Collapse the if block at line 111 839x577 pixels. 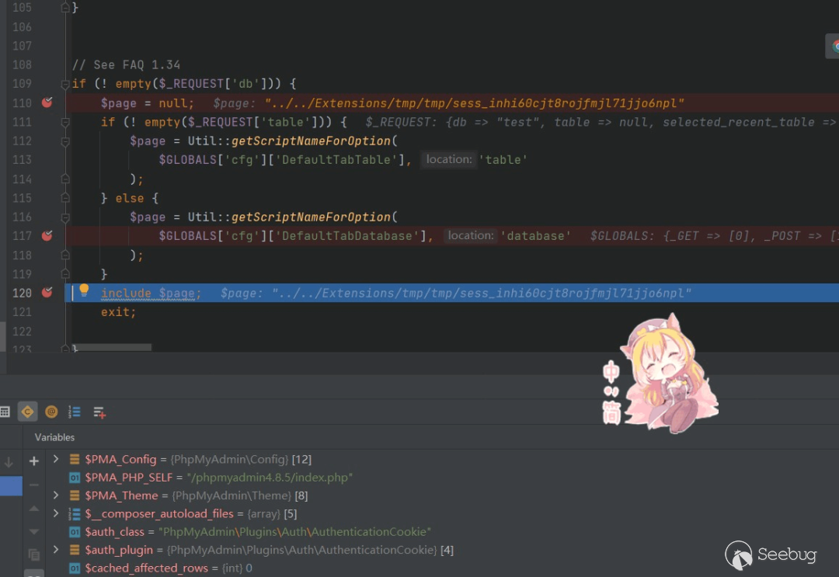click(64, 123)
